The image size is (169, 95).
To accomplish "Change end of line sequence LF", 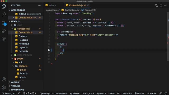I will click(x=118, y=93).
